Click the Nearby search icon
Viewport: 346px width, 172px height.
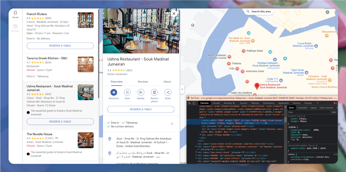141,92
